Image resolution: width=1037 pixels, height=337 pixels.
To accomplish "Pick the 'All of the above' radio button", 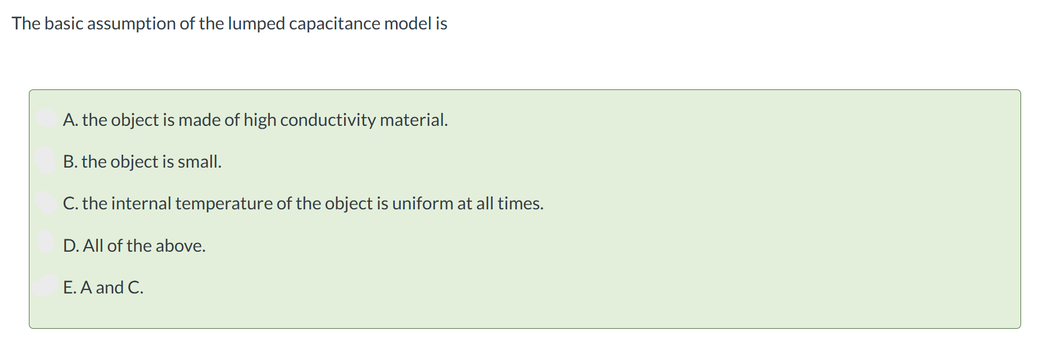I will pos(47,242).
